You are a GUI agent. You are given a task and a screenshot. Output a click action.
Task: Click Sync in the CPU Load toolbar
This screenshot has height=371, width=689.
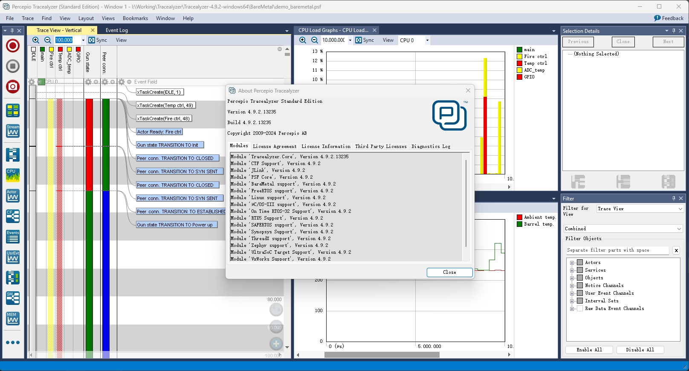[x=365, y=40]
